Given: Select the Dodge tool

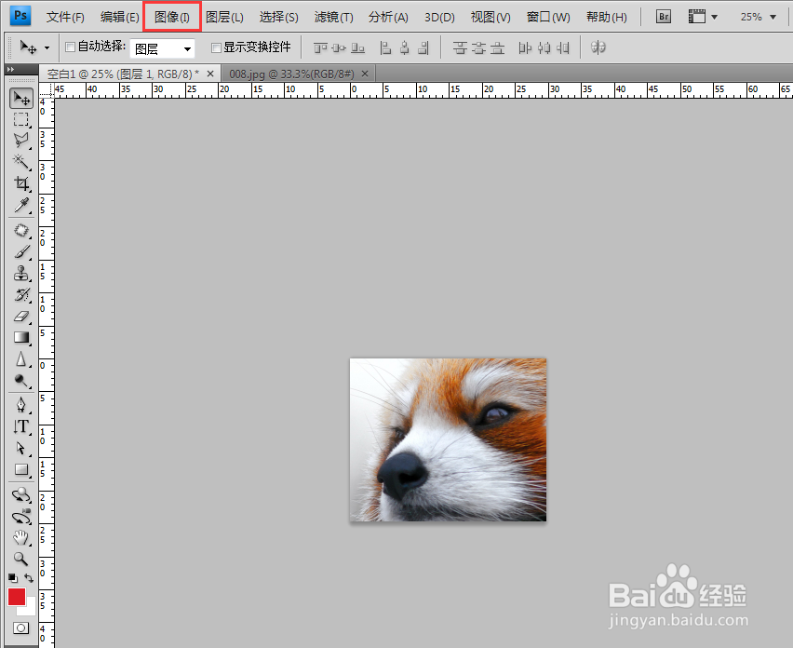Looking at the screenshot, I should (x=21, y=381).
